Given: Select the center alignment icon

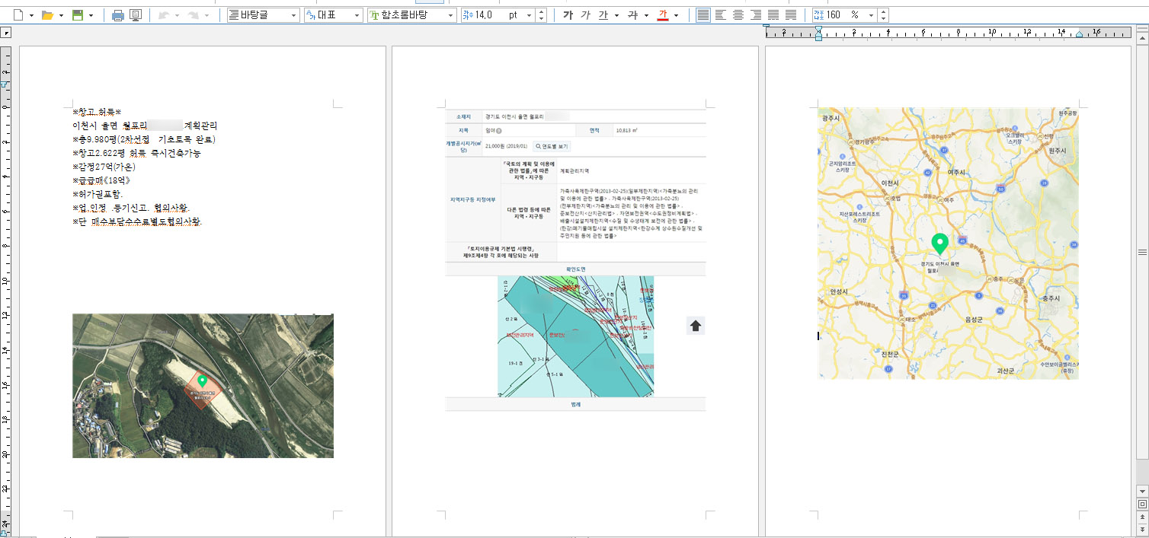Looking at the screenshot, I should click(x=738, y=15).
